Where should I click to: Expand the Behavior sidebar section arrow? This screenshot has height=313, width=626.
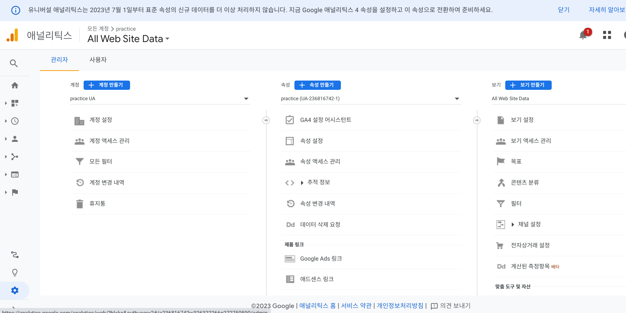coord(6,174)
